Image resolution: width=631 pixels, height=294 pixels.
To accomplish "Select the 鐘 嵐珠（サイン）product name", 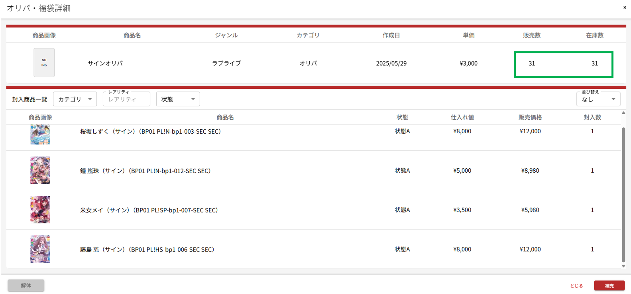I will point(145,171).
